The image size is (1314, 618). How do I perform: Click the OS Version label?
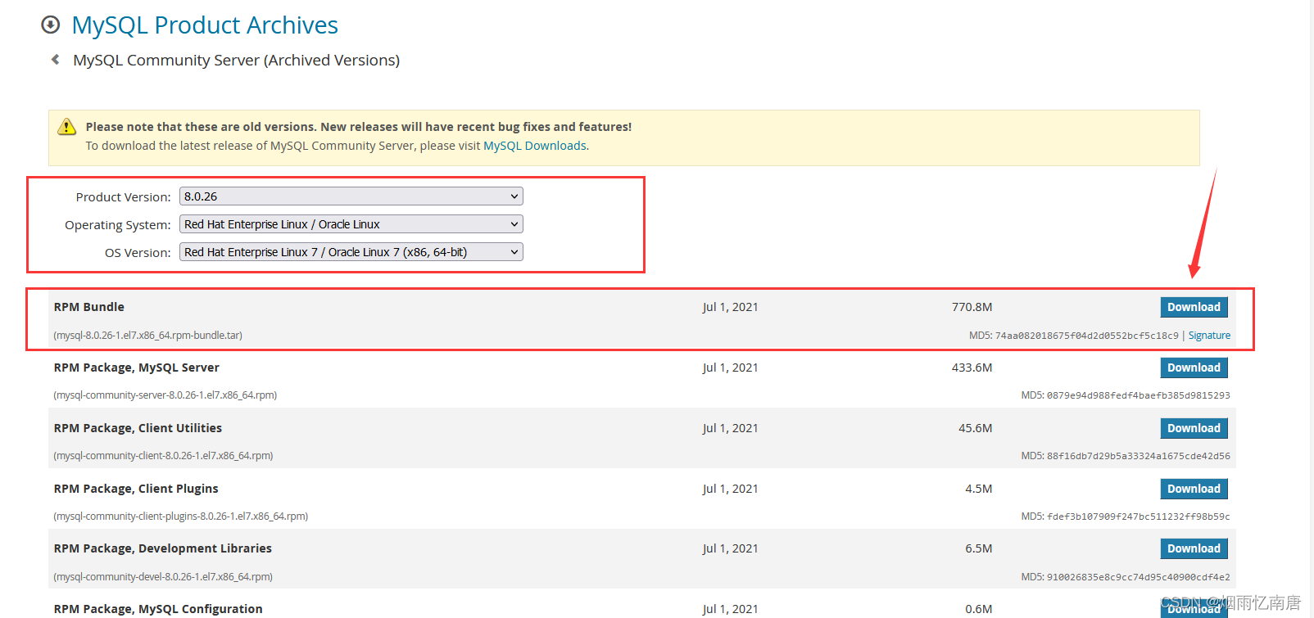click(138, 253)
